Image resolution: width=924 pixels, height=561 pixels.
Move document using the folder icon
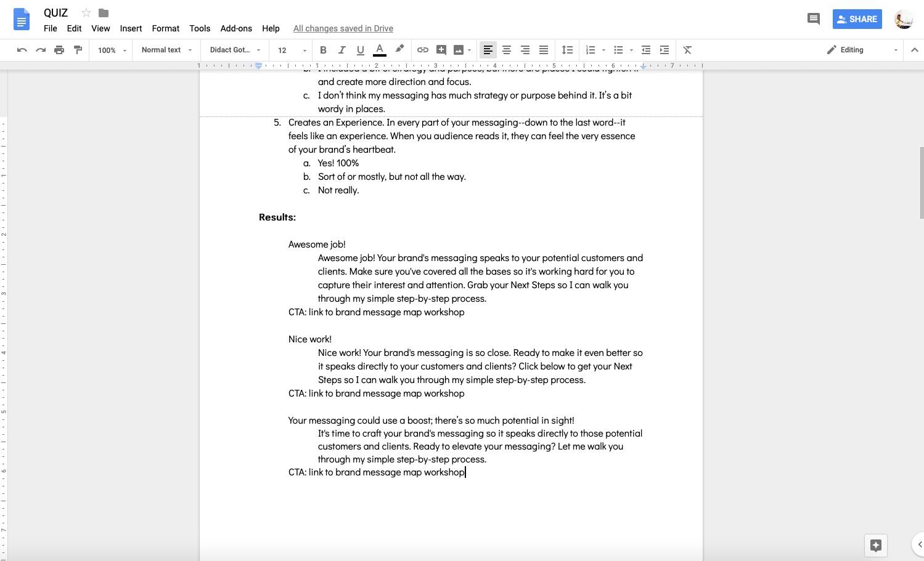pos(104,12)
